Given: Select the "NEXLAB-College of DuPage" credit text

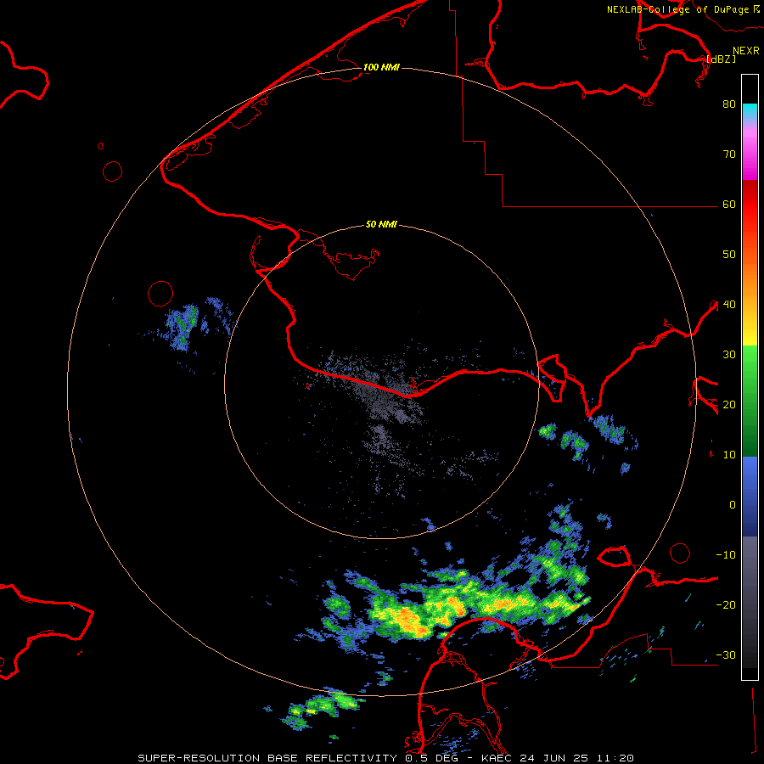Looking at the screenshot, I should click(677, 9).
